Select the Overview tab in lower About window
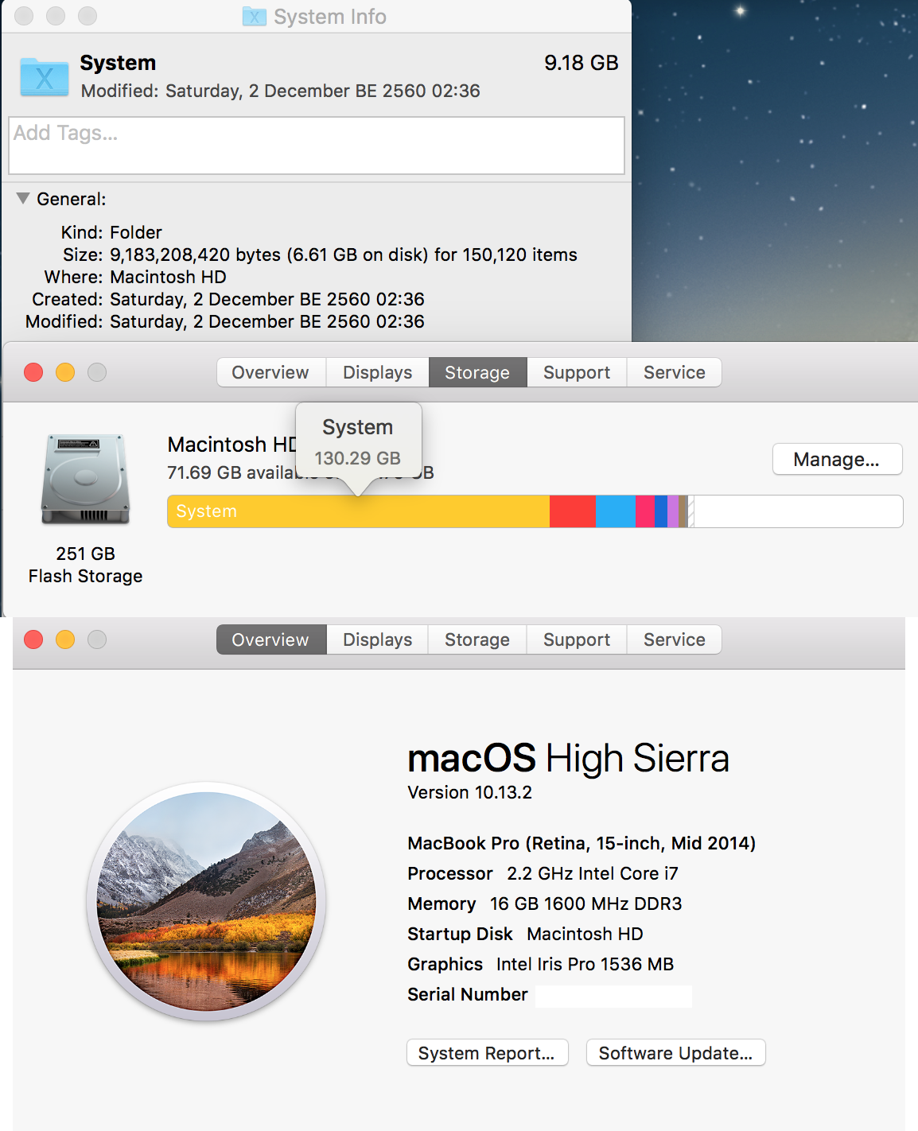This screenshot has width=918, height=1131. click(270, 639)
